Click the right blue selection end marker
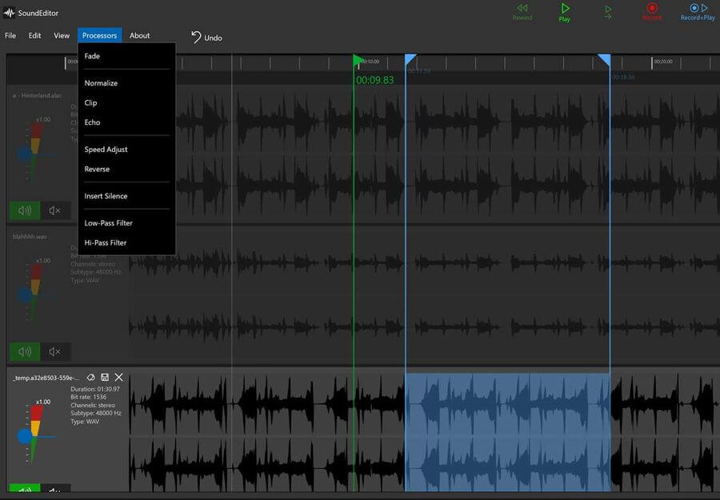 pyautogui.click(x=604, y=60)
